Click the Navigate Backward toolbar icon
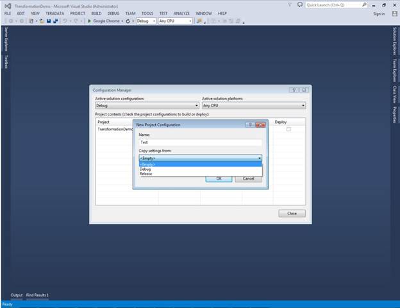 tap(11, 21)
